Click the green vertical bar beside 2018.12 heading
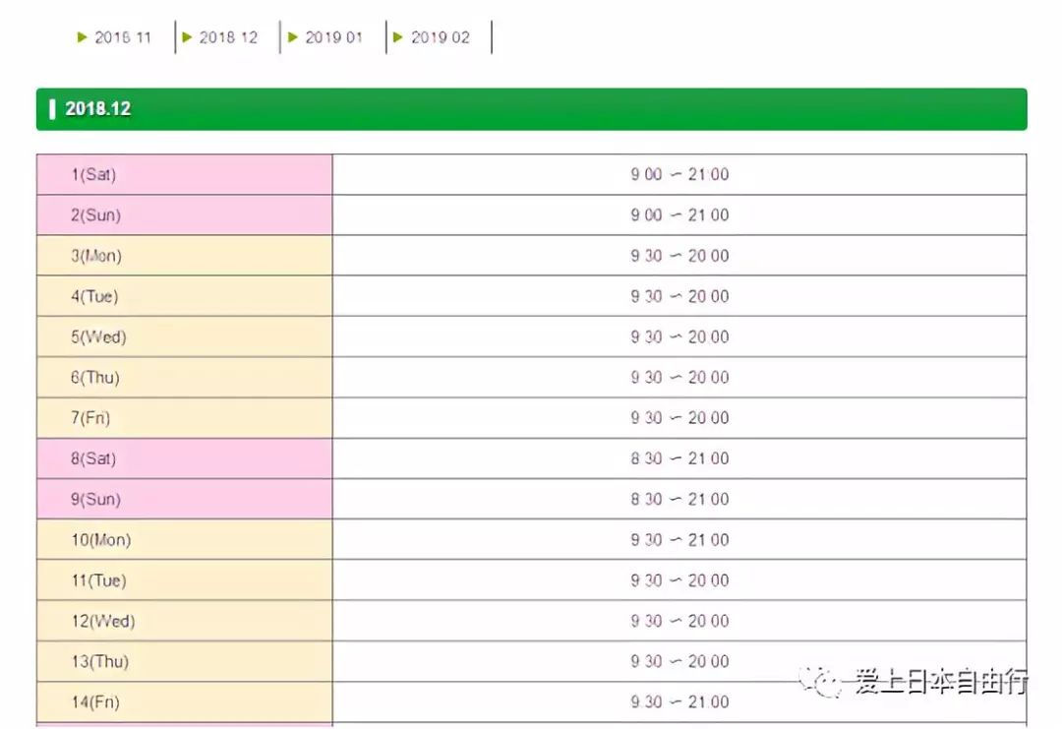Image resolution: width=1062 pixels, height=729 pixels. click(54, 108)
